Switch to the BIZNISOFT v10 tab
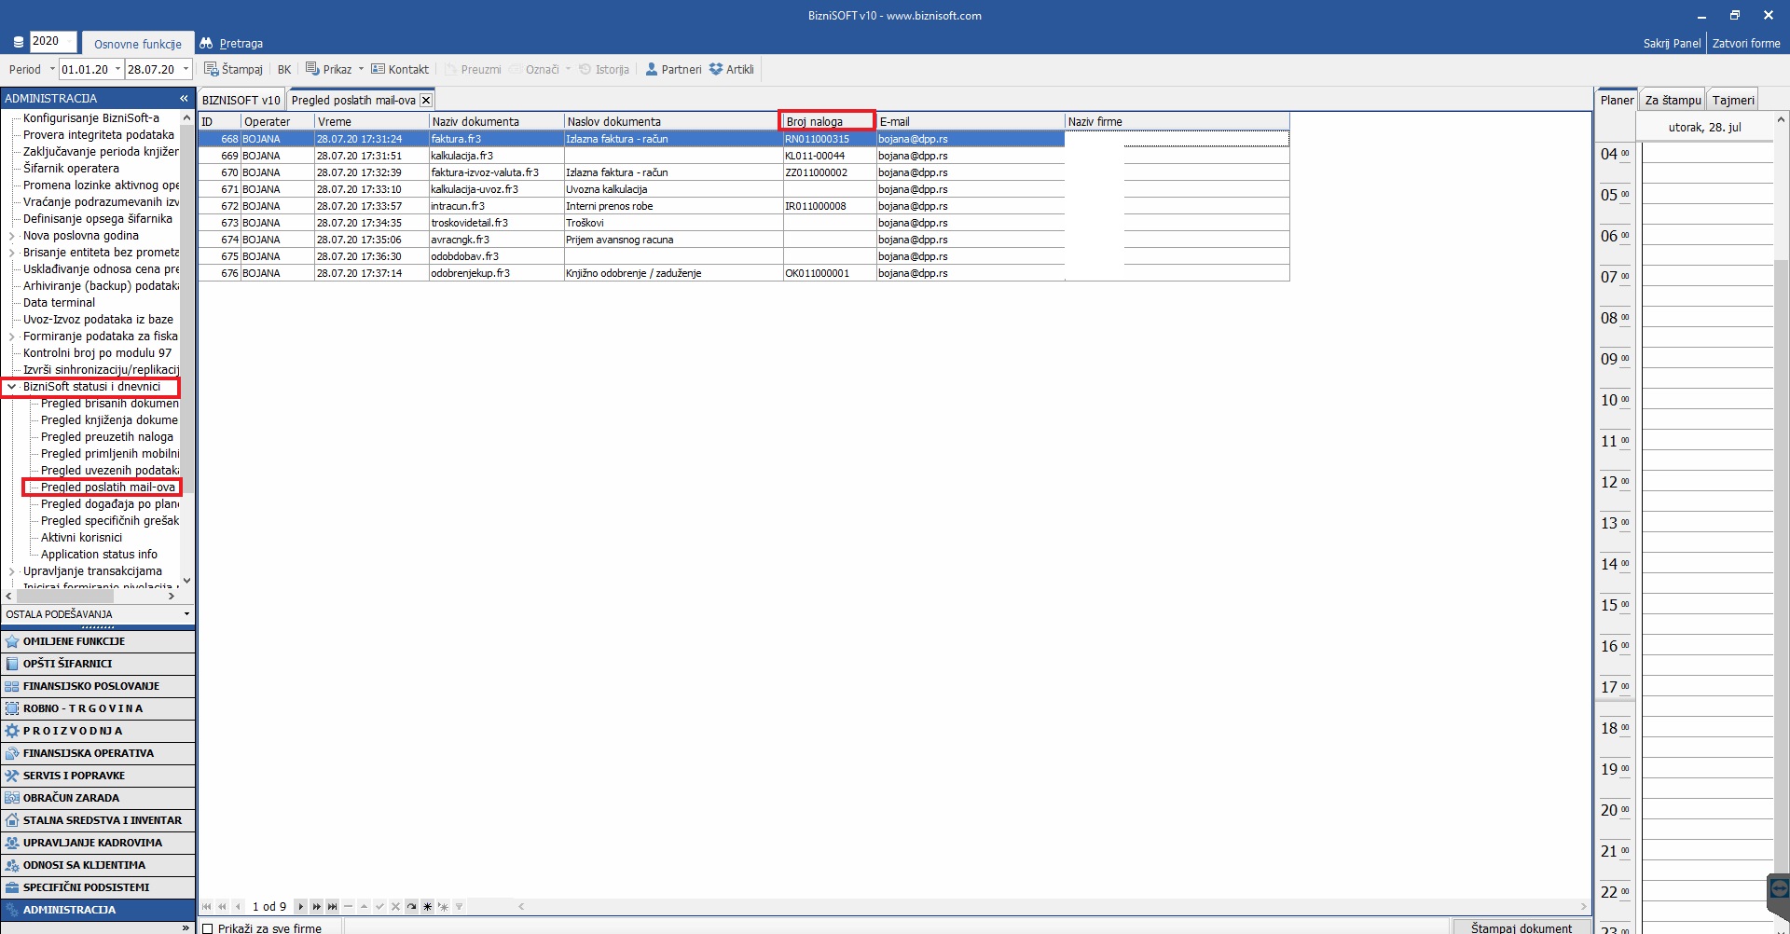Screen dimensions: 1790x934 click(x=241, y=100)
